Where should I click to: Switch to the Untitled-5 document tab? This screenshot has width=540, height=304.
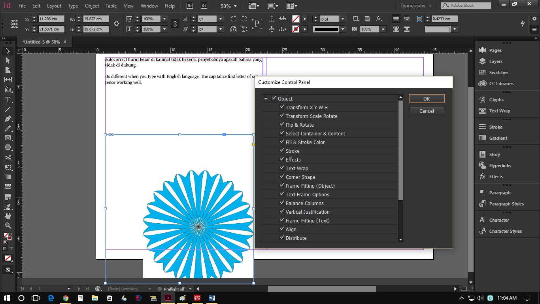(x=41, y=42)
